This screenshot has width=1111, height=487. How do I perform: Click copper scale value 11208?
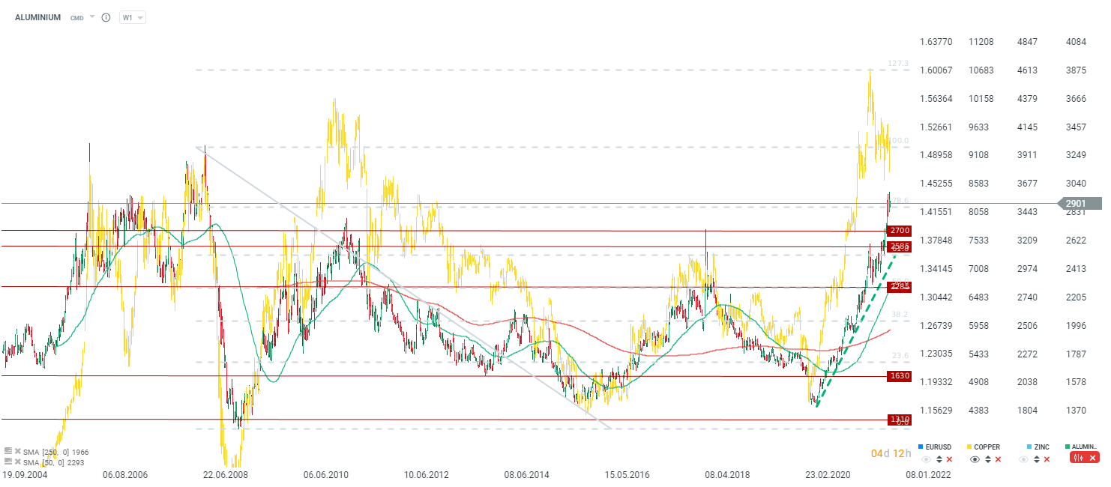click(x=981, y=41)
